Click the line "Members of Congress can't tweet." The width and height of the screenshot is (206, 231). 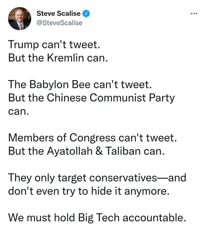(93, 137)
